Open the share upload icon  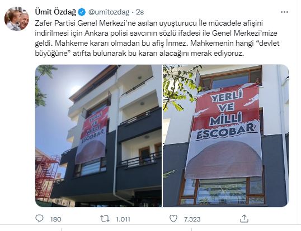tap(244, 219)
